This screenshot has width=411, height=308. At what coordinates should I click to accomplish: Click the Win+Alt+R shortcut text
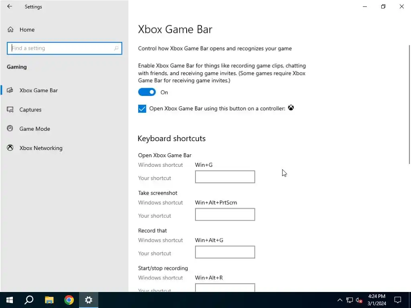coord(209,278)
